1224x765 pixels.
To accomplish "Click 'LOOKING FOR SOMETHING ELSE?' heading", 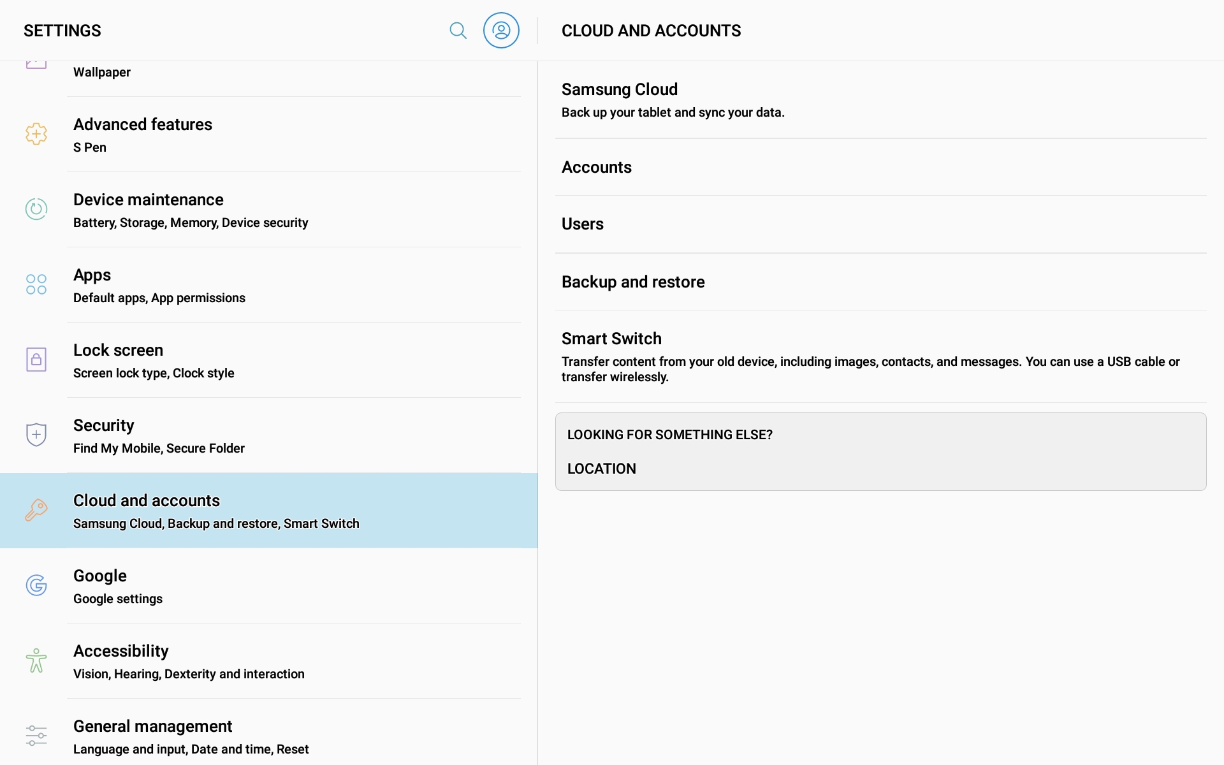I will pos(669,435).
